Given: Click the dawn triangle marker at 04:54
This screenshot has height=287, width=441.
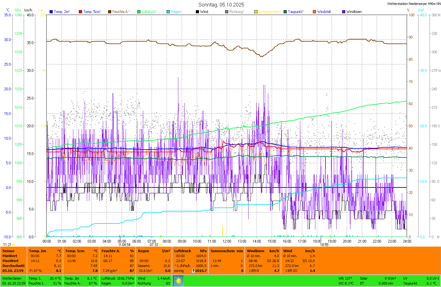Looking at the screenshot, I should tap(120, 244).
